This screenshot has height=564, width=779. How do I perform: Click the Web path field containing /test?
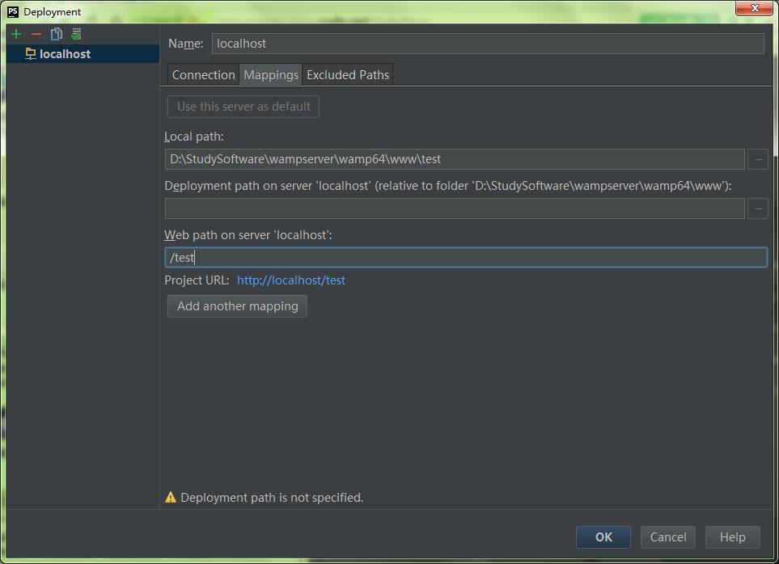coord(466,258)
